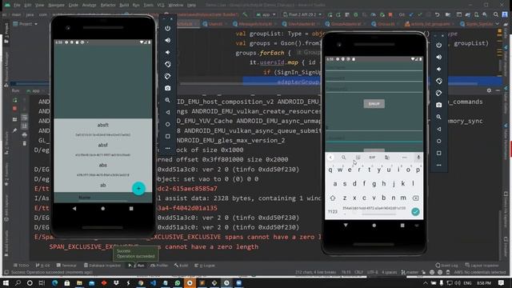
Task: Rotate the left emulator counter-clockwise
Action: pyautogui.click(x=167, y=64)
